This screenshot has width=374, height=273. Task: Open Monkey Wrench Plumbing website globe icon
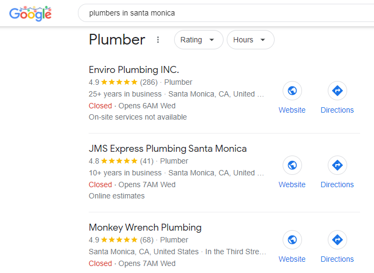tap(292, 240)
